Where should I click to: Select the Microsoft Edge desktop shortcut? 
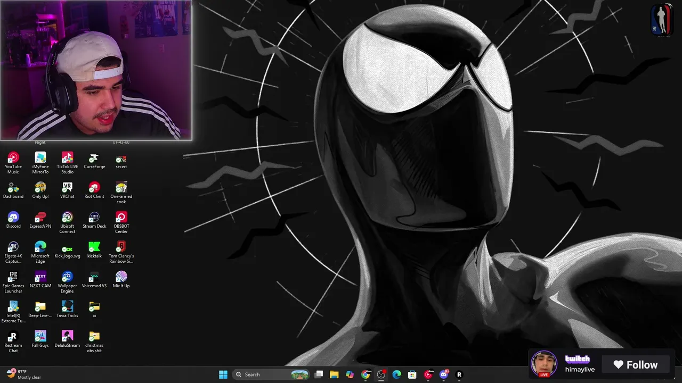[40, 253]
